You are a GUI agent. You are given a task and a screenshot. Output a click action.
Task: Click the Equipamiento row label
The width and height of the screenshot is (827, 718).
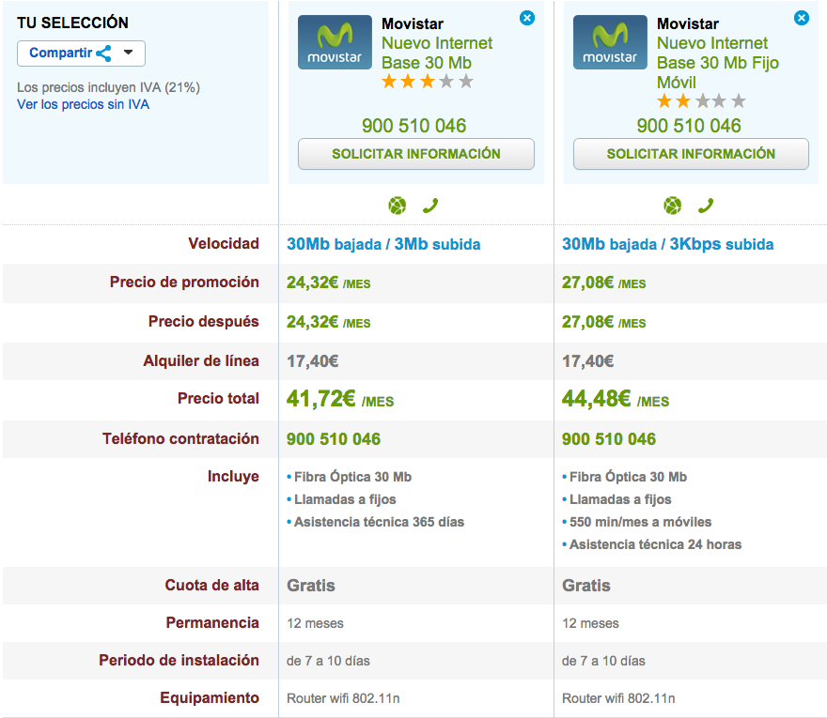(210, 698)
